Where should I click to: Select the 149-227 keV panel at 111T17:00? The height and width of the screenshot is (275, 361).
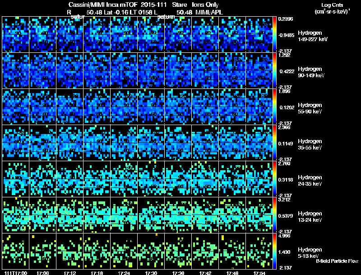(x=16, y=34)
